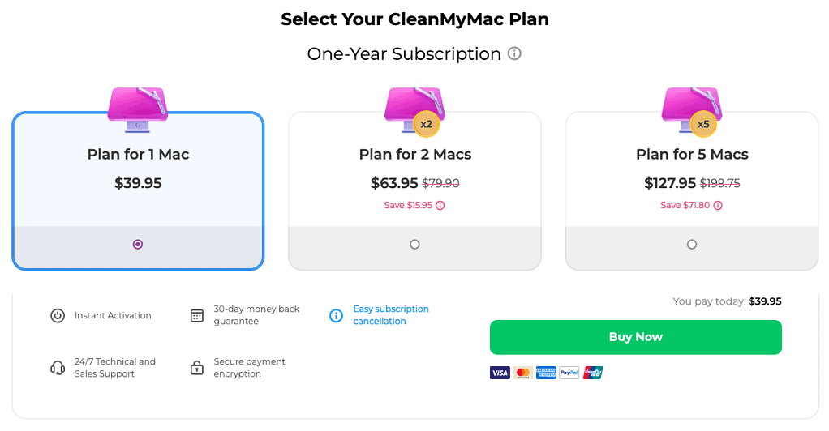The height and width of the screenshot is (431, 829).
Task: Click the headset support icon
Action: [58, 368]
